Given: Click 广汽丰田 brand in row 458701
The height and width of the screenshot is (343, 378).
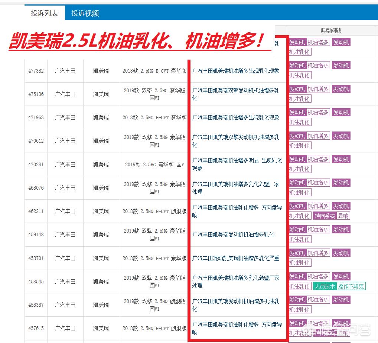Looking at the screenshot, I should click(x=65, y=258).
